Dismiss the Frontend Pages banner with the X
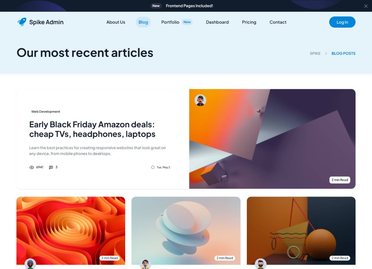372x269 pixels. pyautogui.click(x=366, y=6)
